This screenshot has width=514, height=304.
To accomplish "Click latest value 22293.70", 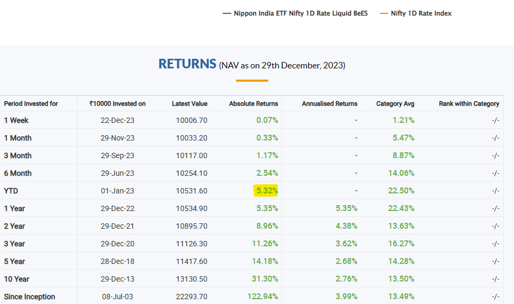I will click(192, 297).
